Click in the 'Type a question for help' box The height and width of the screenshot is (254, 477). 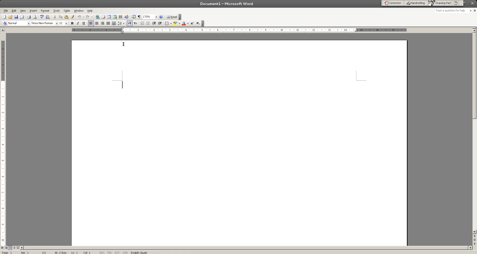point(452,11)
